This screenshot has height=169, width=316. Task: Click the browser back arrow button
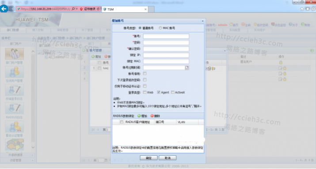click(4, 9)
